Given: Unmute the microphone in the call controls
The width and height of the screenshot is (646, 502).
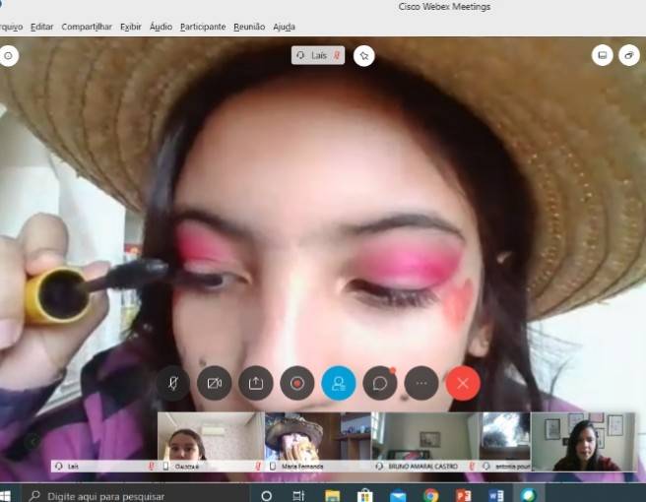Looking at the screenshot, I should point(173,383).
